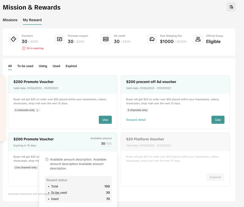Show the Expired rewards filter
Screen dimensions: 244x207
pos(71,66)
